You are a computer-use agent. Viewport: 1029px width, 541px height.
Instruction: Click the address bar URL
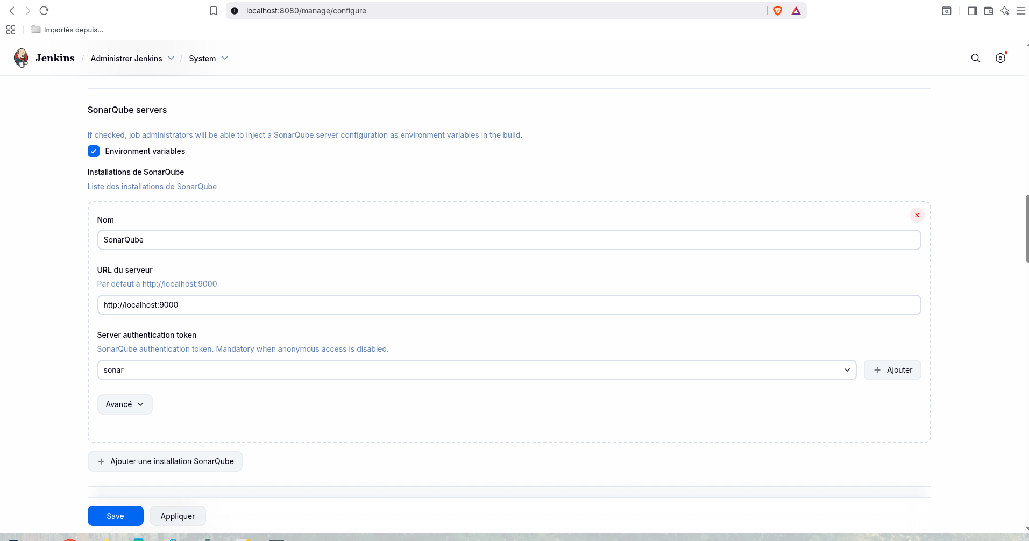click(306, 11)
